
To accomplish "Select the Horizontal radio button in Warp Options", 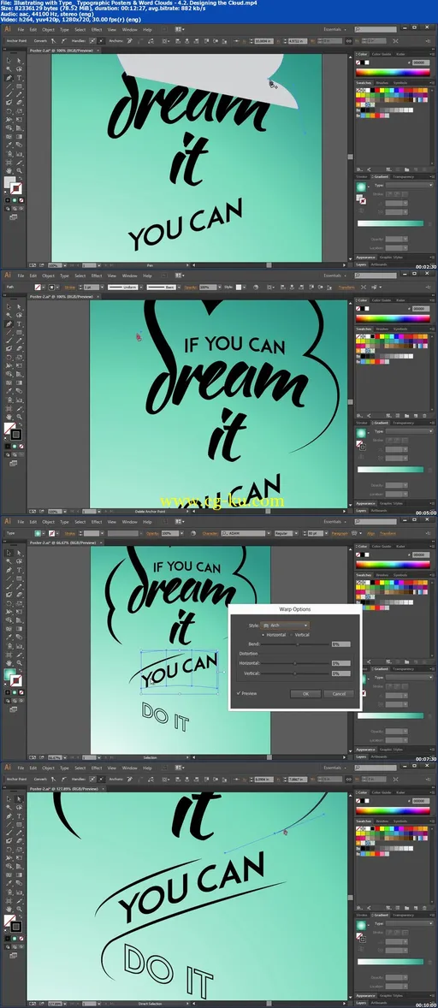I will point(264,635).
